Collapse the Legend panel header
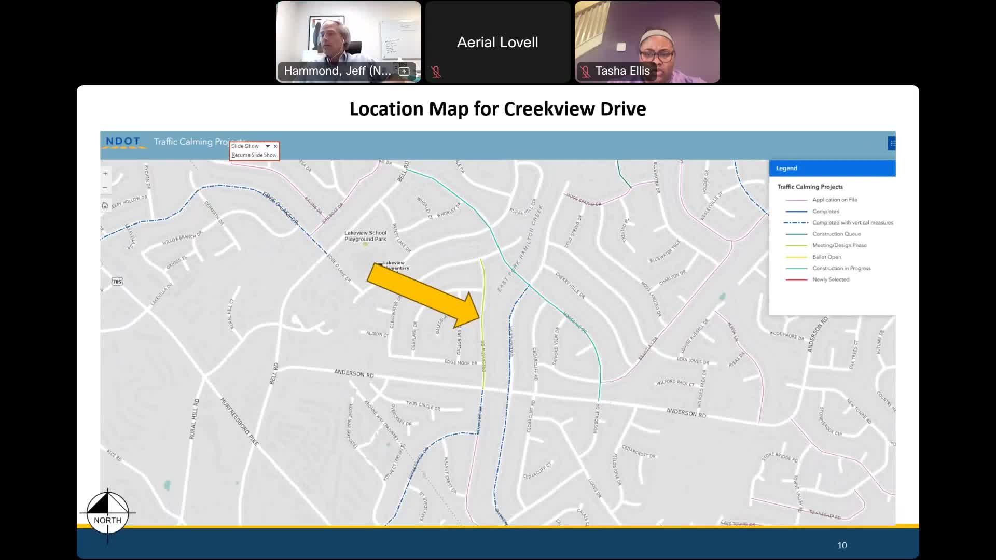This screenshot has height=560, width=996. 787,168
